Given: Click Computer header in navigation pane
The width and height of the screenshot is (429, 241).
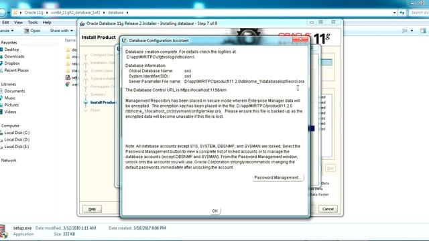Looking at the screenshot, I should pos(10,126).
